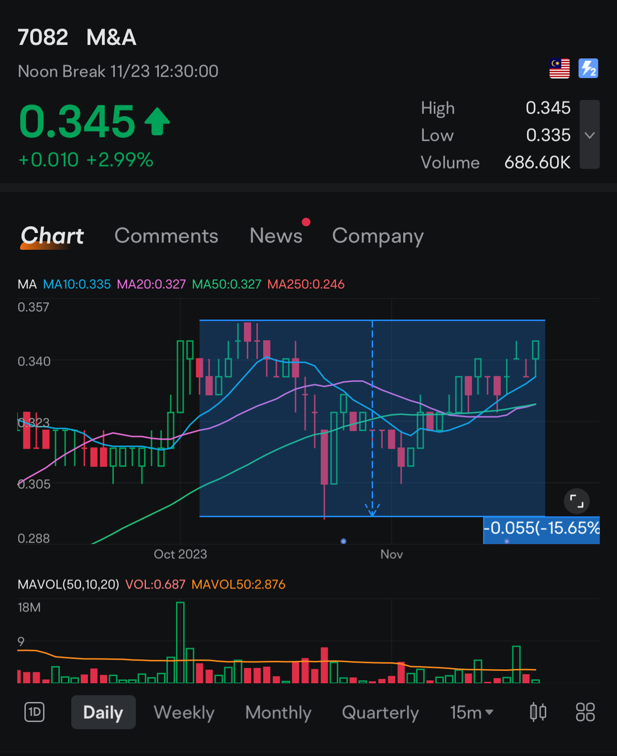Tap the -0.055(-15.65% measurement label
Image resolution: width=617 pixels, height=756 pixels.
[x=541, y=530]
